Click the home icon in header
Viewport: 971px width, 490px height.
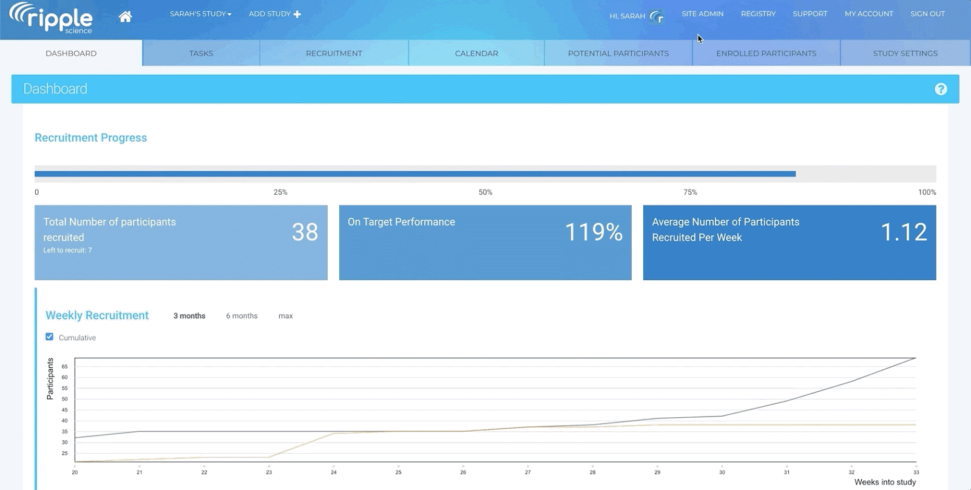click(125, 16)
